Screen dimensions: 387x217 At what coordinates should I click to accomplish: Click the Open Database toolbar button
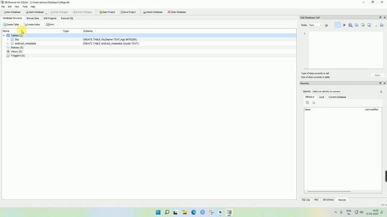tap(34, 12)
